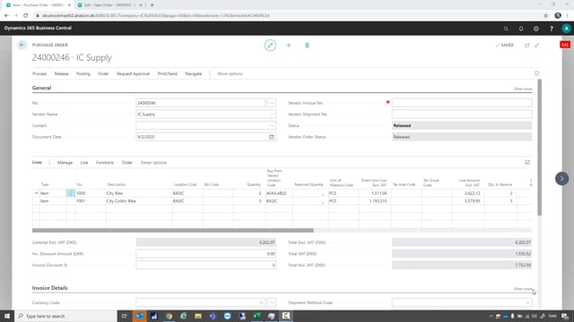This screenshot has width=574, height=322.
Task: Open Functions in the Lines toolbar
Action: pyautogui.click(x=105, y=163)
